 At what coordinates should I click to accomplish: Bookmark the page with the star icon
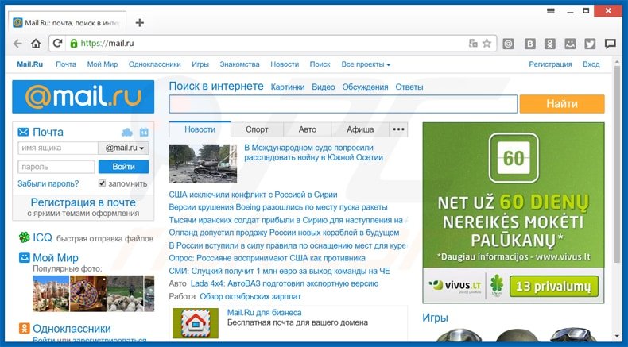click(x=487, y=43)
